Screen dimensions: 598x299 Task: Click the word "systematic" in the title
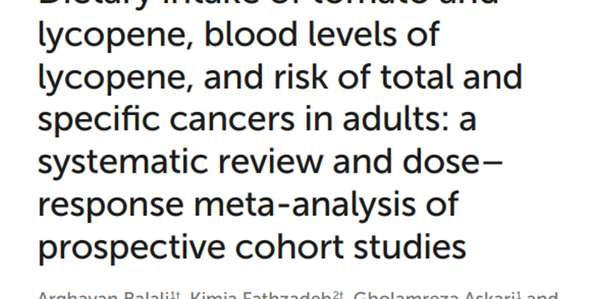tap(123, 163)
